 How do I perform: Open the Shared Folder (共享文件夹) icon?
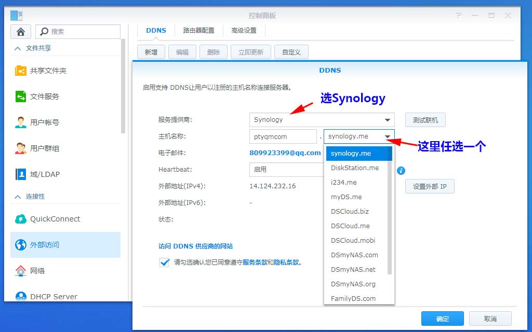click(21, 71)
